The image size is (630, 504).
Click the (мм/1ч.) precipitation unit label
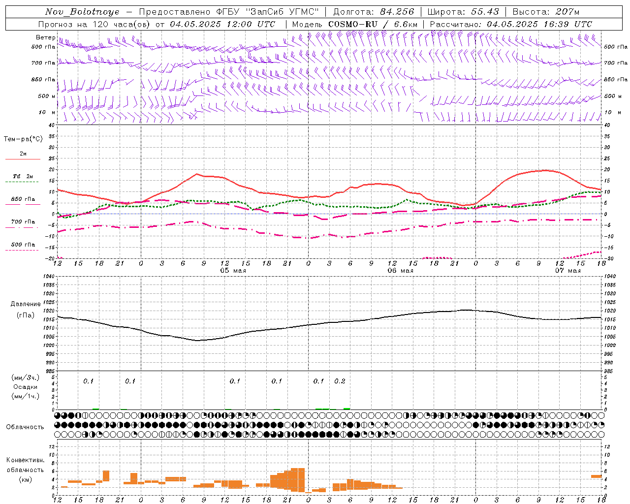(25, 396)
